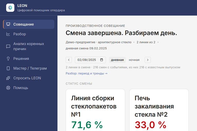Click the LEON title text
The height and width of the screenshot is (131, 197).
pyautogui.click(x=22, y=6)
